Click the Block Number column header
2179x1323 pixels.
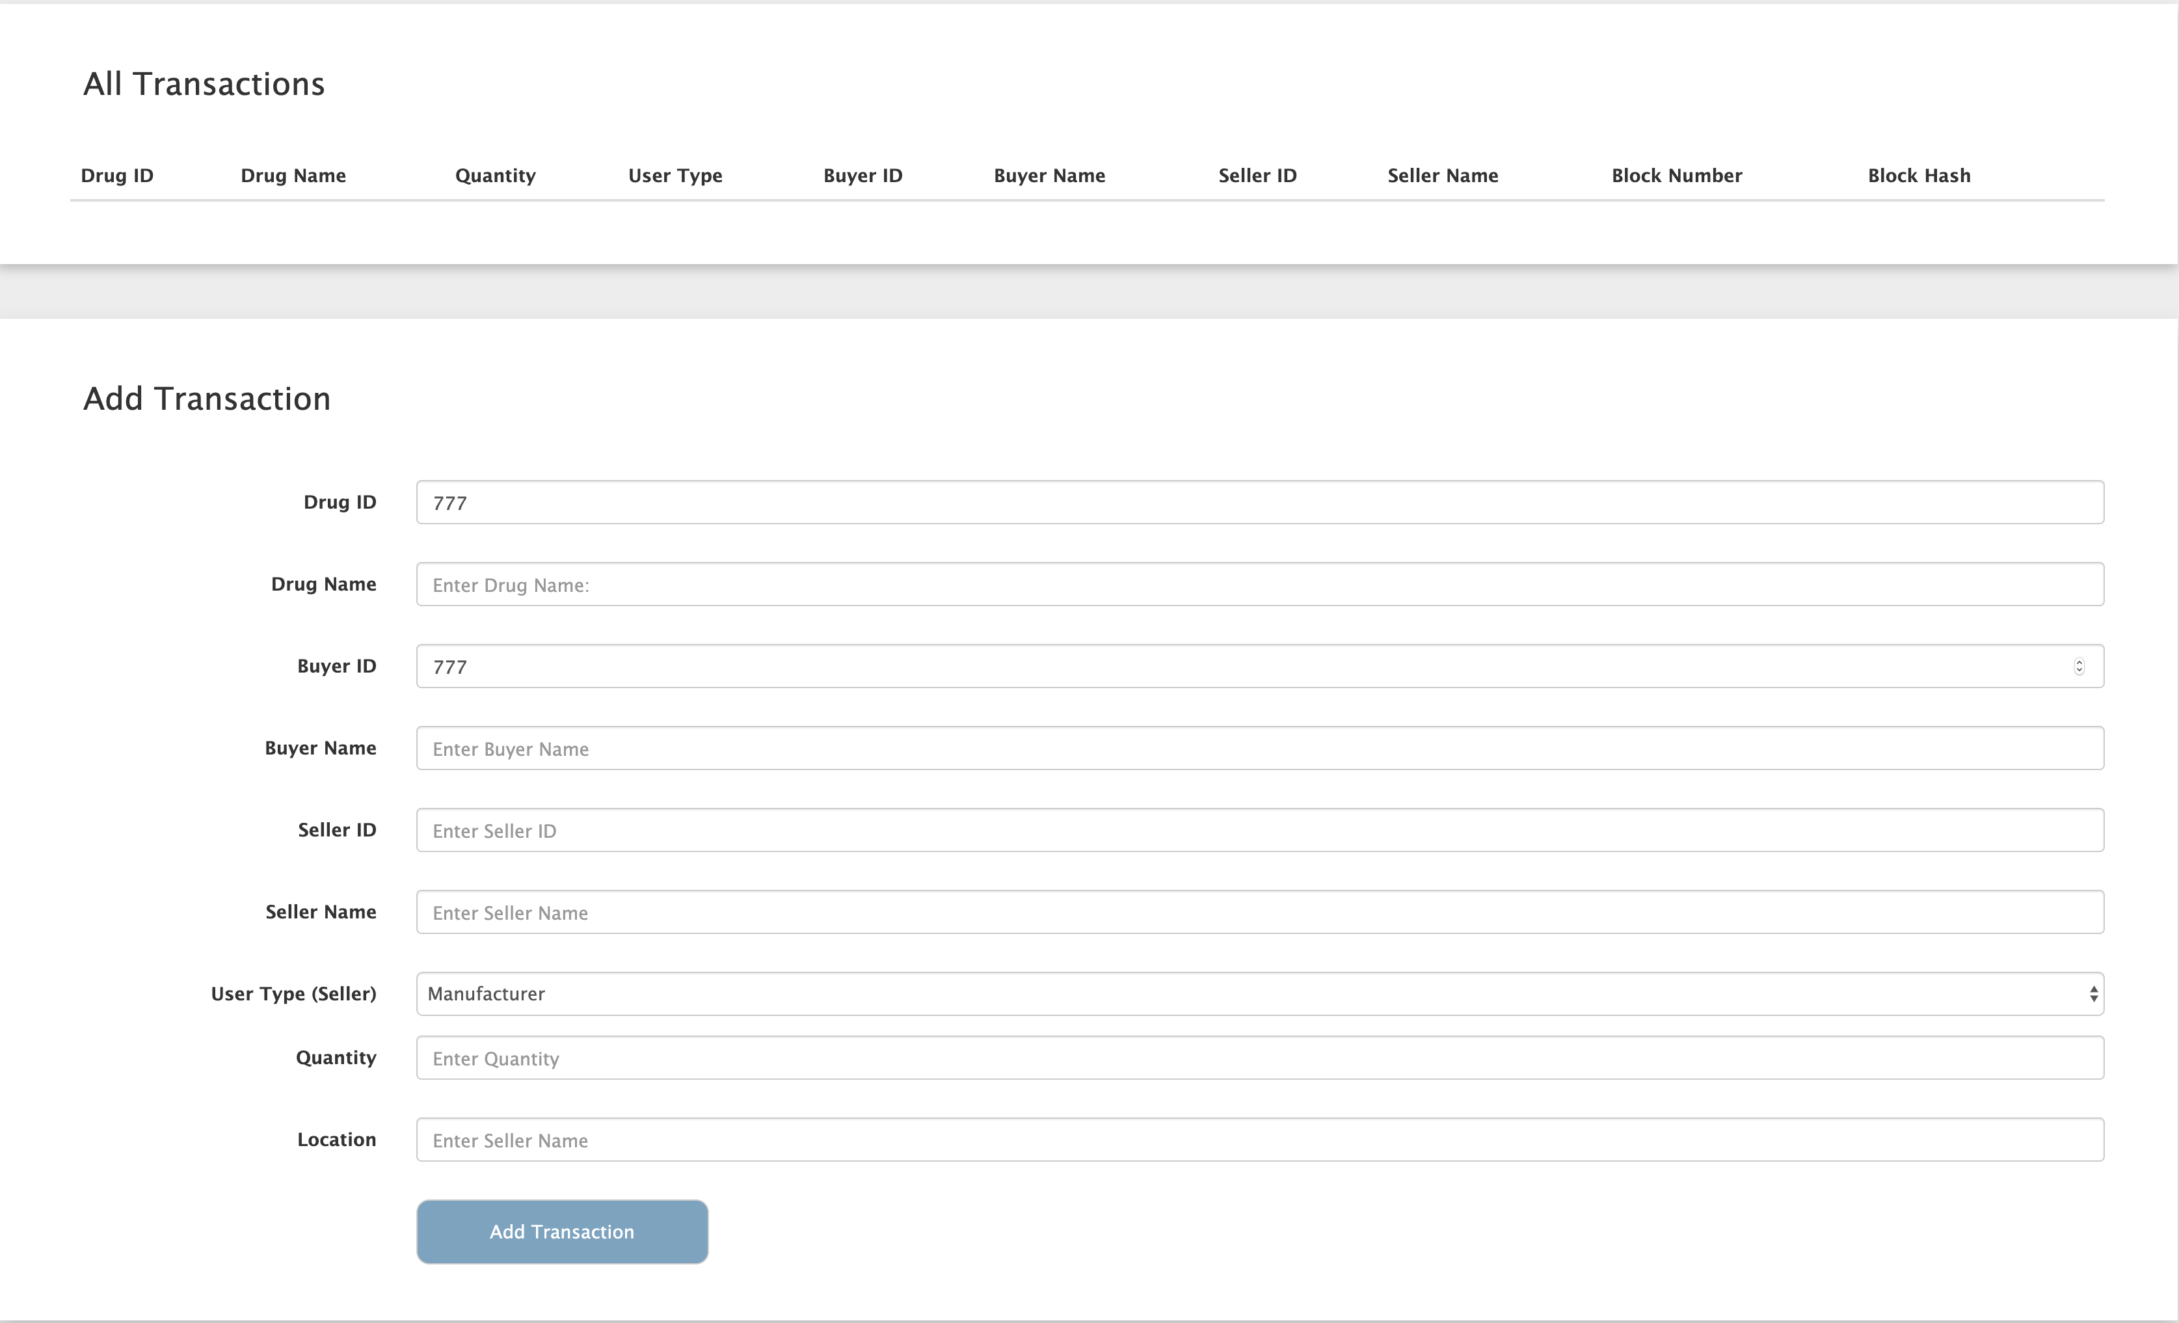pos(1676,175)
